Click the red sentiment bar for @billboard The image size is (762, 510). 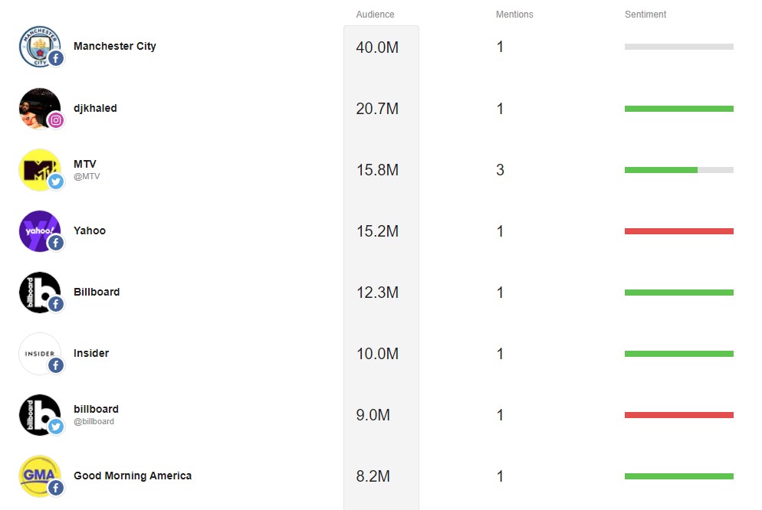pos(679,415)
